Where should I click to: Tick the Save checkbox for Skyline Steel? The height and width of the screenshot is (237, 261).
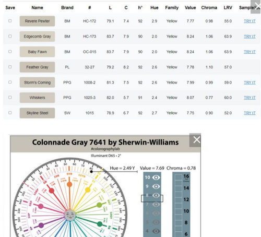(x=10, y=113)
